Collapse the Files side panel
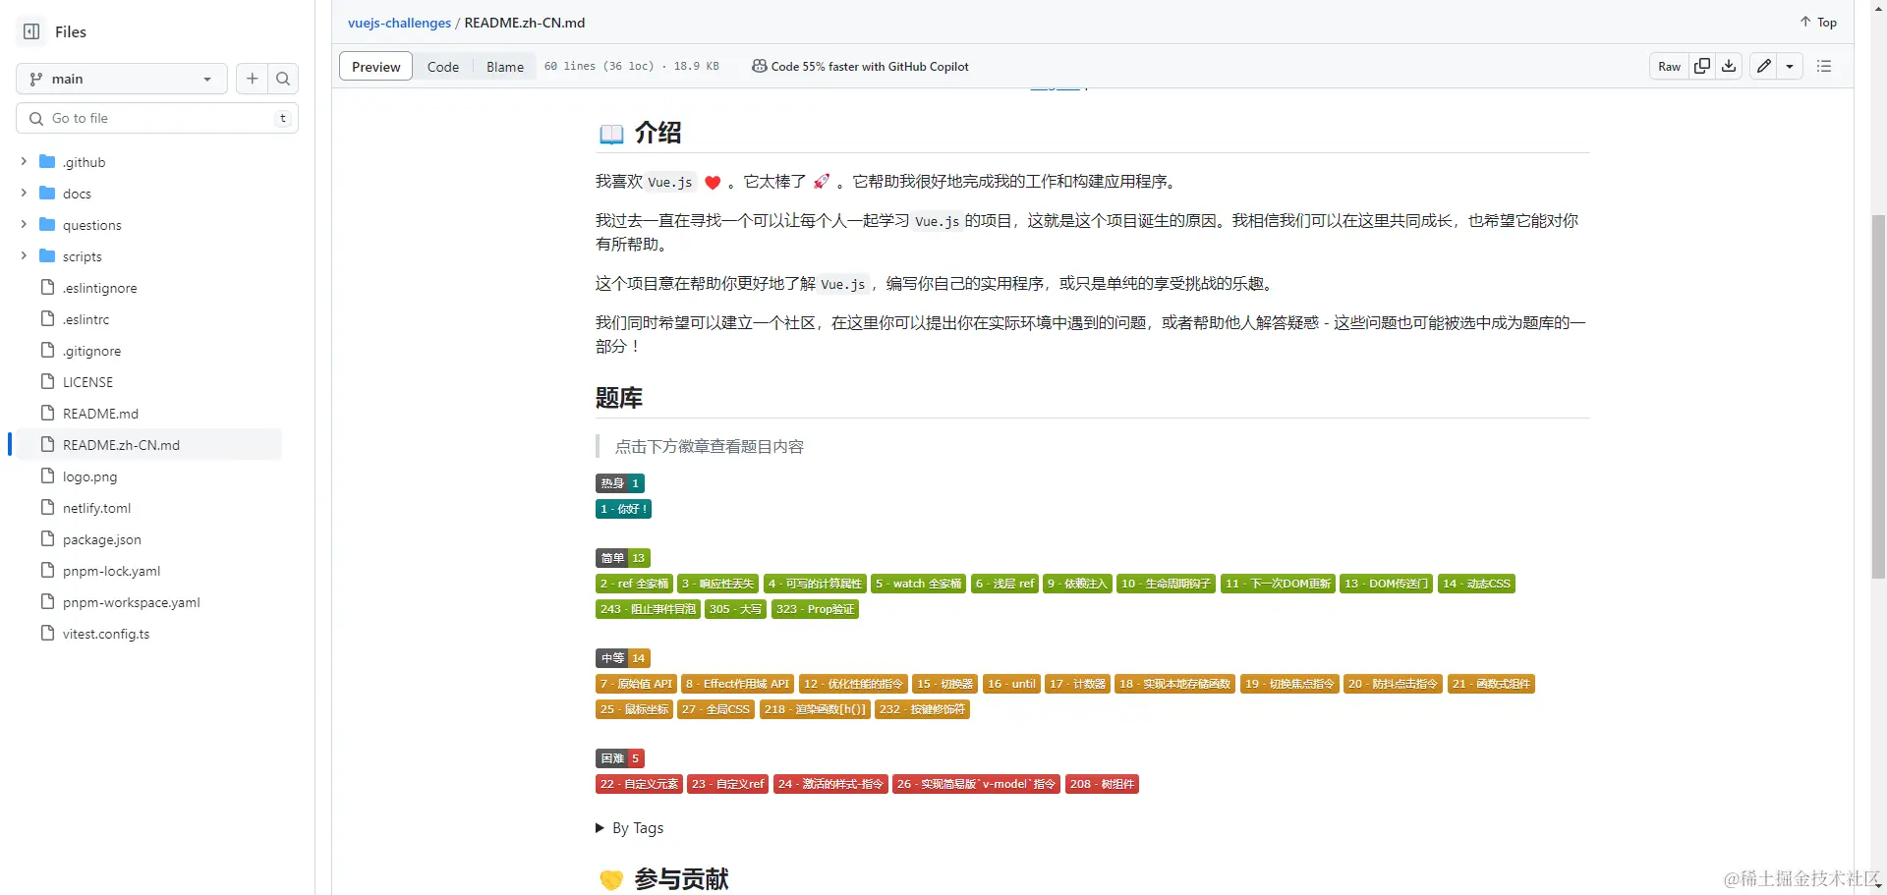1887x895 pixels. point(31,31)
